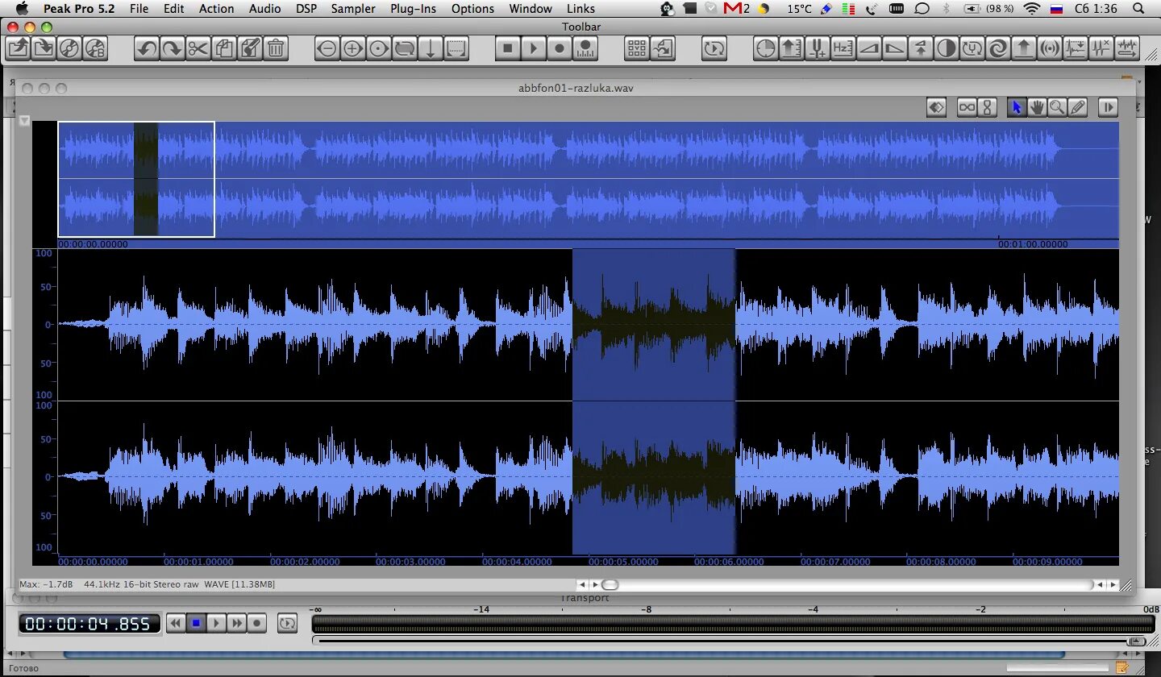Toggle blending diamond icon in document window
This screenshot has width=1161, height=677.
pyautogui.click(x=936, y=107)
